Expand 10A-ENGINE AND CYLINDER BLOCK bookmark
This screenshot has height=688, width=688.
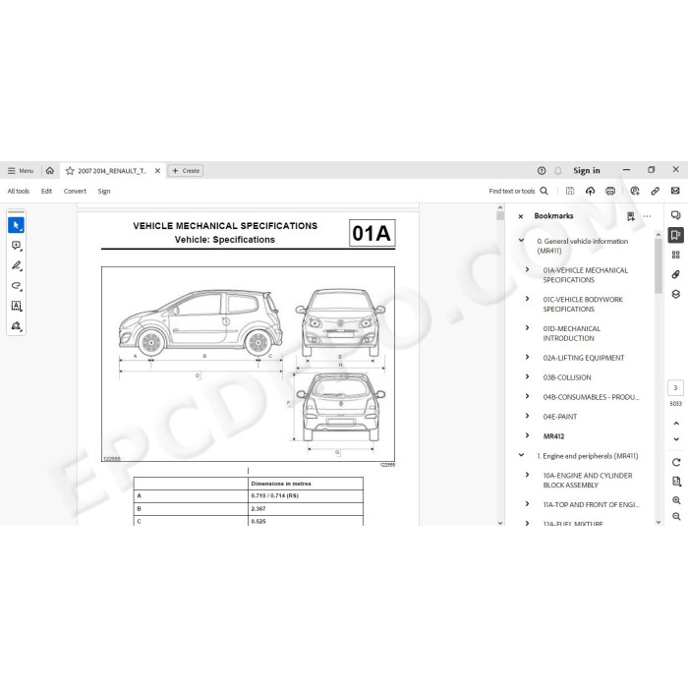528,475
